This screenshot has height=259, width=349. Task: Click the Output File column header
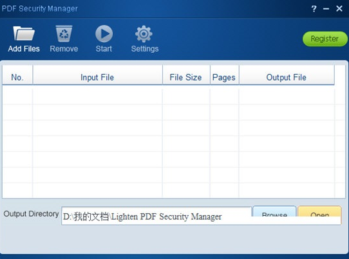[287, 75]
